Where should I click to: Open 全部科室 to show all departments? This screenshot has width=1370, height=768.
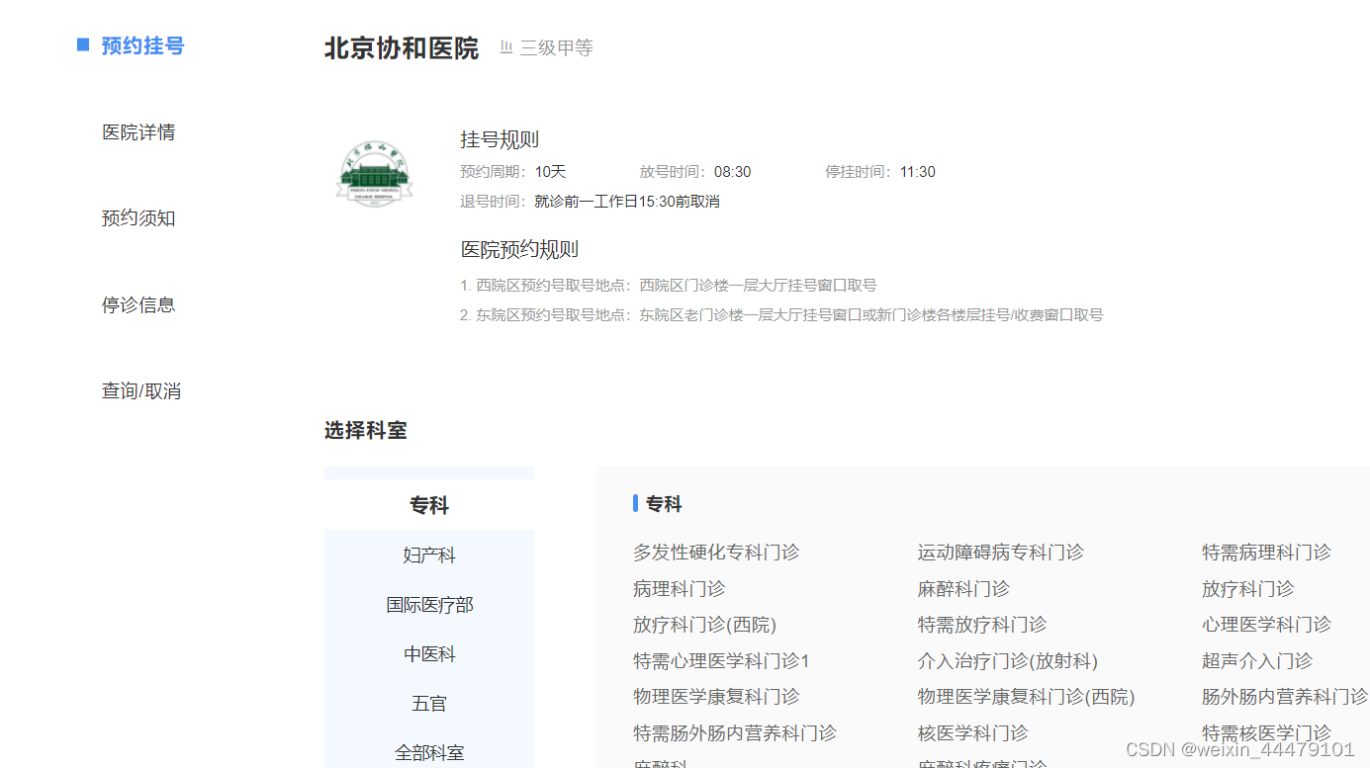click(428, 752)
